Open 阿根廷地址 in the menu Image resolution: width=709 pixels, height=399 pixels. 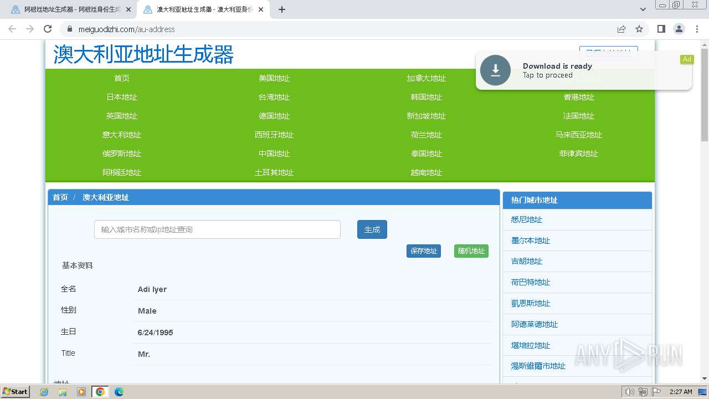point(122,172)
